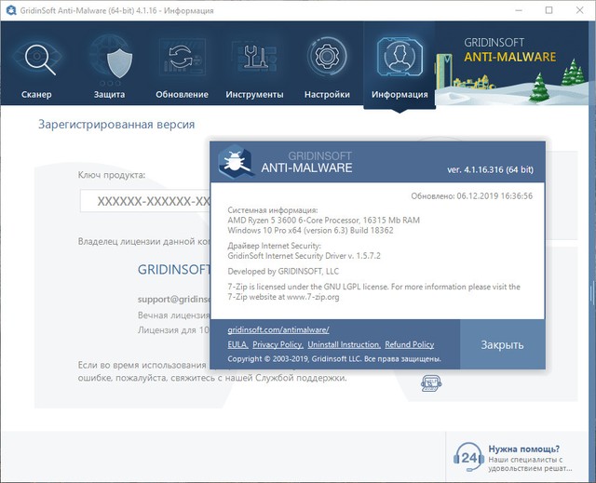The image size is (596, 483).
Task: Open the EULA link
Action: [237, 344]
